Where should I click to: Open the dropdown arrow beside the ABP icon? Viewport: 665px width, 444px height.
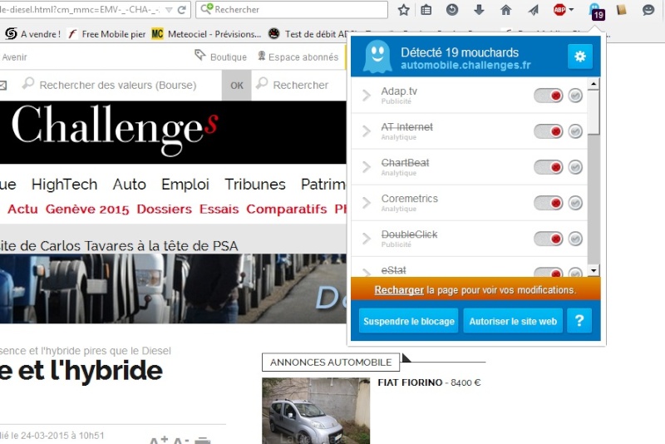571,10
